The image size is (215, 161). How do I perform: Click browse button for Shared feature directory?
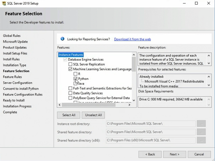coord(201,132)
